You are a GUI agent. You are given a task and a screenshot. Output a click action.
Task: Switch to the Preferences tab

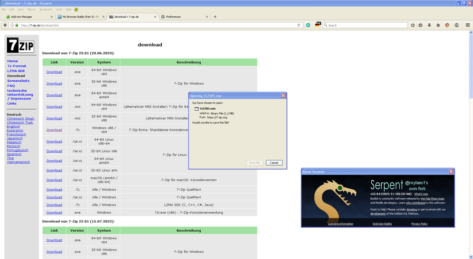184,17
